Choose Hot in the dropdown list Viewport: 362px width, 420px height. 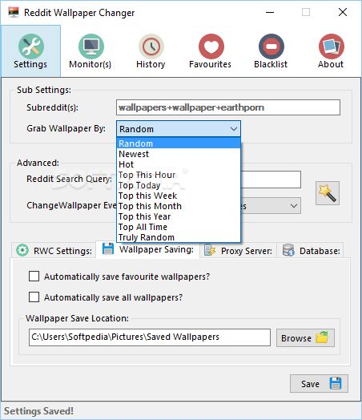[x=179, y=164]
